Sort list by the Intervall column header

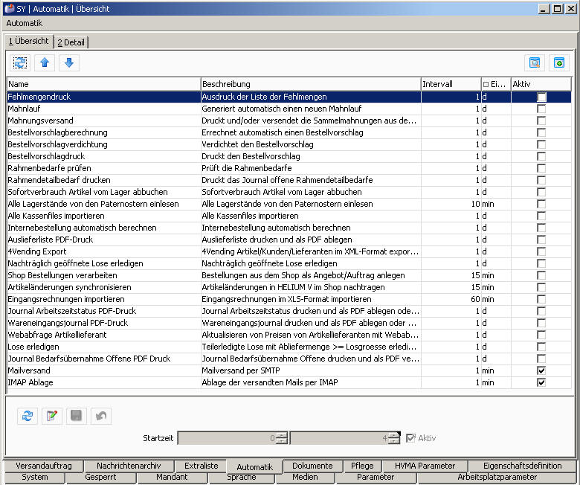[450, 84]
